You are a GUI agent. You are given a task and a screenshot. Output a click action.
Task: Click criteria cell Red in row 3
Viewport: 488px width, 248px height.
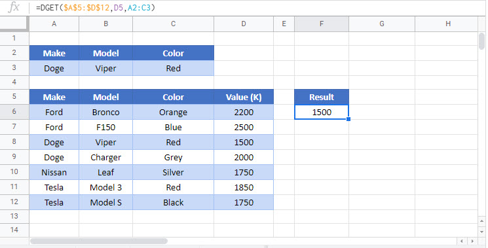pyautogui.click(x=174, y=68)
